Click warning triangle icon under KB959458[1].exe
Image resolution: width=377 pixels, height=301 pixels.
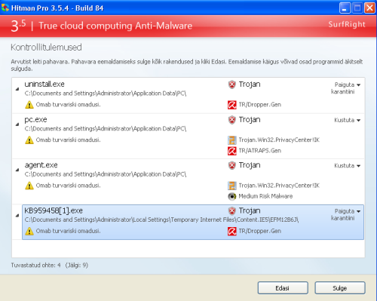click(x=29, y=231)
